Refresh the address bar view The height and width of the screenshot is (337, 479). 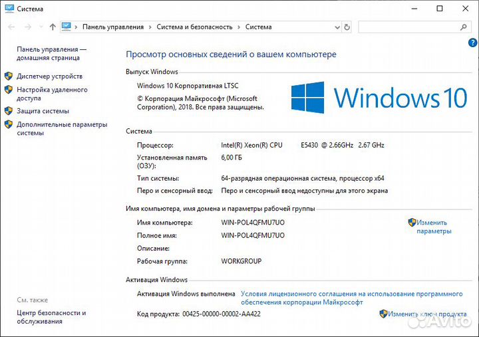tap(347, 27)
